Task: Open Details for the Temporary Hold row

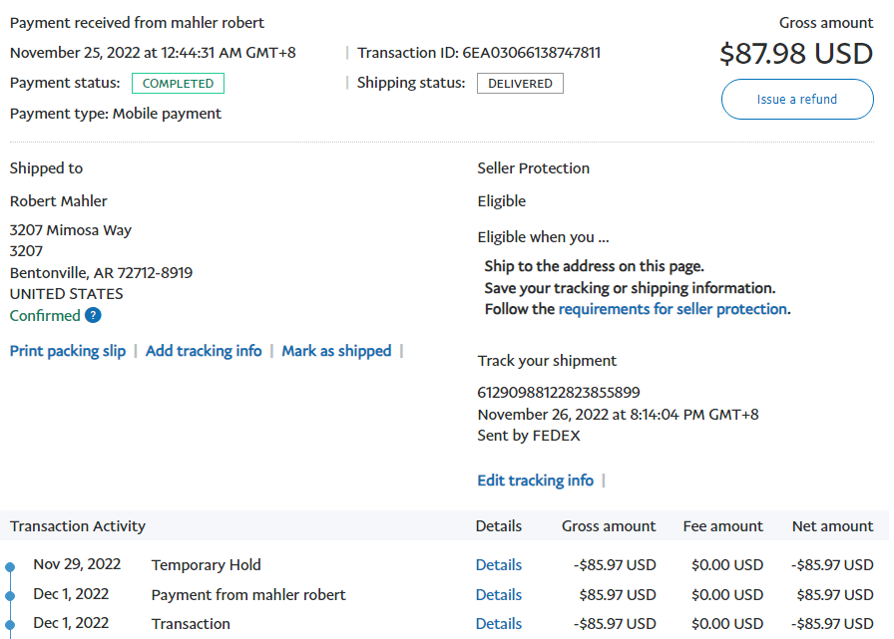Action: (499, 565)
